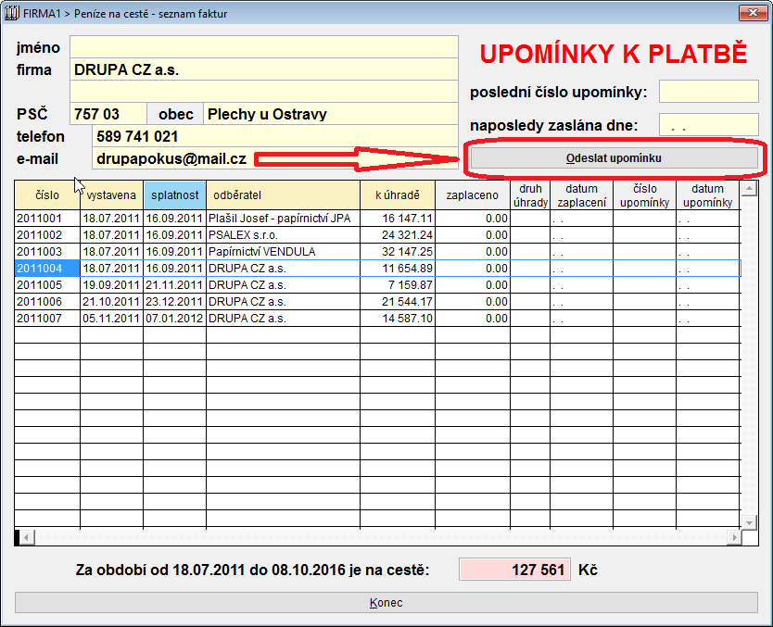773x627 pixels.
Task: Select the e-mail field drupapokus@mail.cz
Action: 275,158
